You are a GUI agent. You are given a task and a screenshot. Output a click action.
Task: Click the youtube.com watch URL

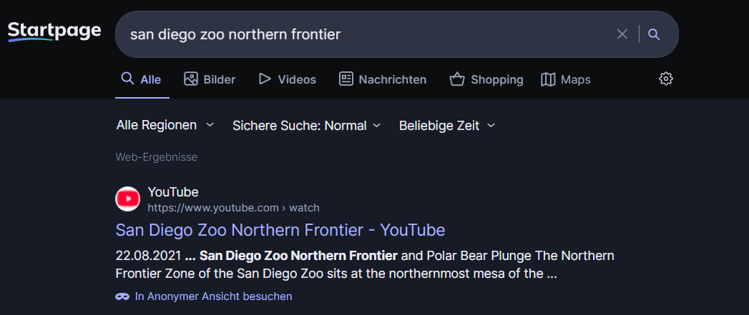point(234,208)
